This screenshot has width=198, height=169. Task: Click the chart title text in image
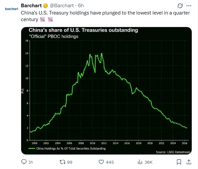(83, 30)
